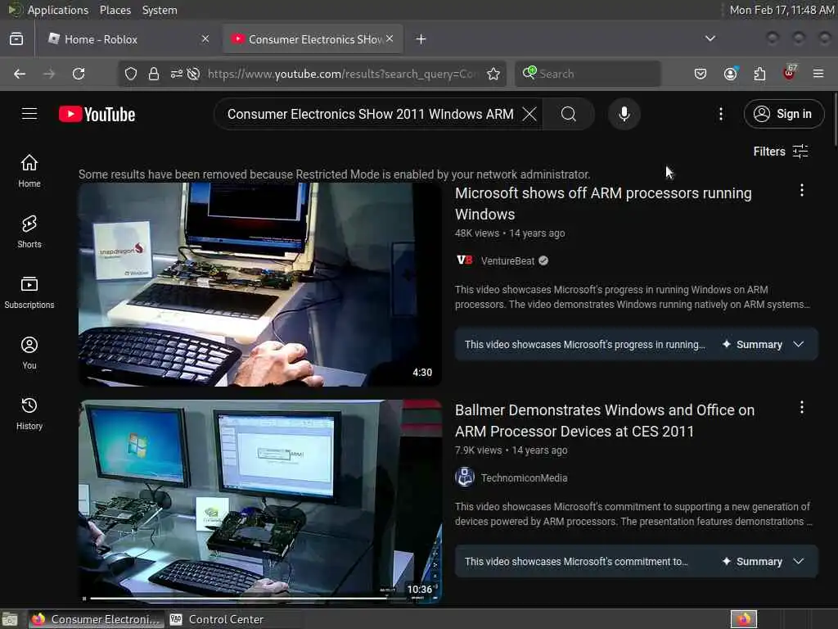
Task: Go back in Firefox
Action: coord(20,74)
